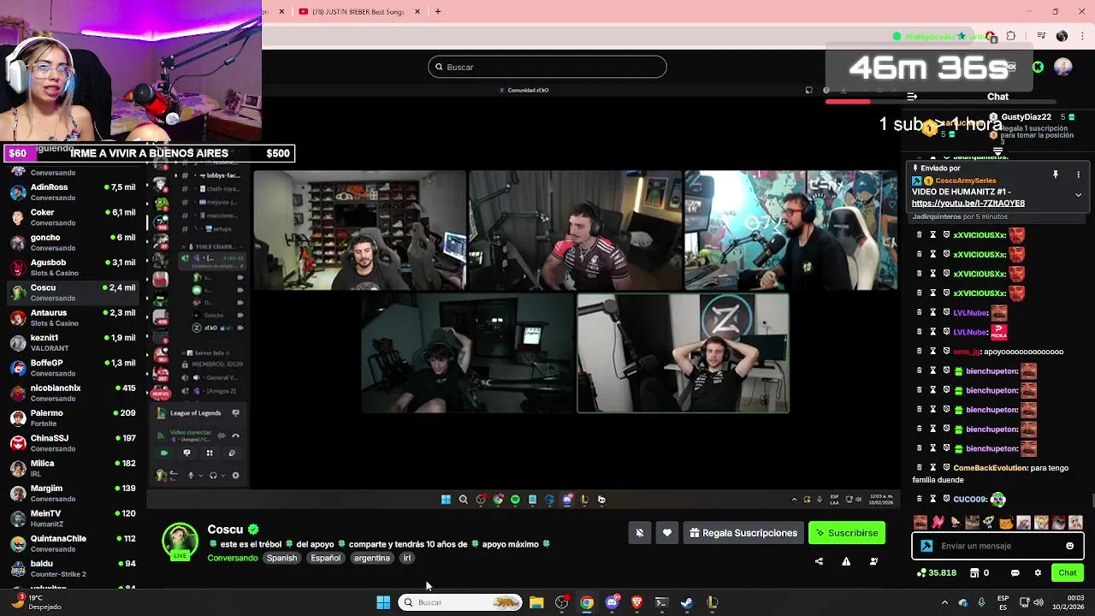Open a new browser tab with plus
Screen dimensions: 1095x616
[x=438, y=12]
